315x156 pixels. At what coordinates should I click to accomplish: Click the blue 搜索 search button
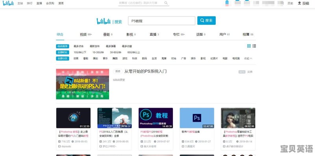tap(206, 20)
